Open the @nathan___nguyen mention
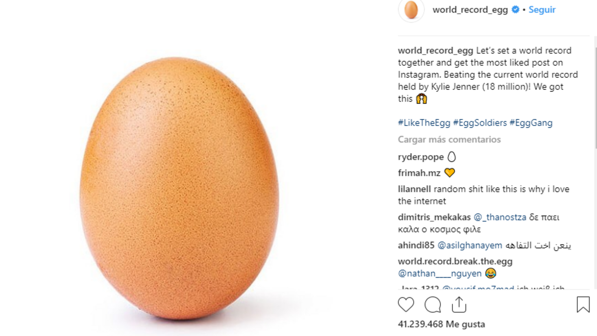Viewport: 597px width, 336px height. click(439, 273)
